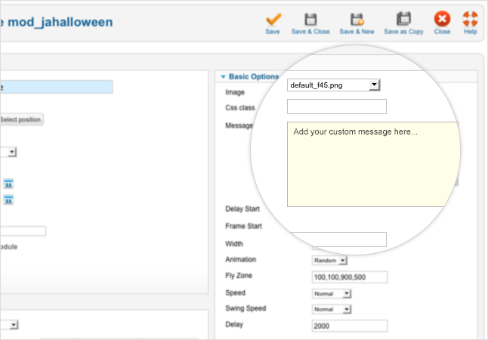Click the red Close icon

pos(442,18)
